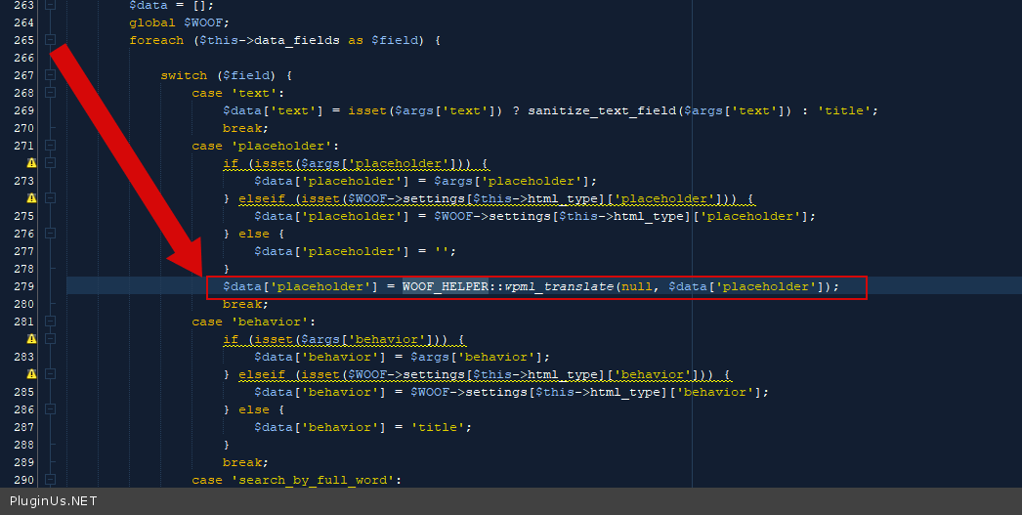Fold case 'search_by_full_word' at line 290
The image size is (1022, 515).
click(x=50, y=480)
